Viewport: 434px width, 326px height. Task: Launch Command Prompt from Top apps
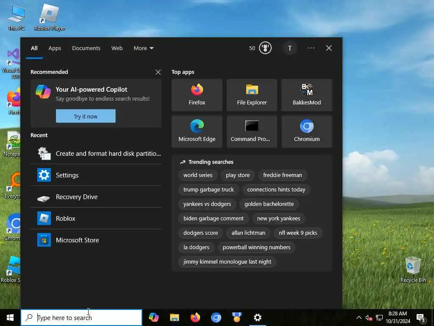click(252, 132)
